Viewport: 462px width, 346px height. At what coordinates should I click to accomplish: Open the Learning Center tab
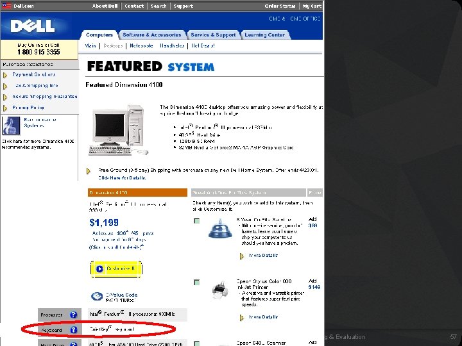point(264,35)
